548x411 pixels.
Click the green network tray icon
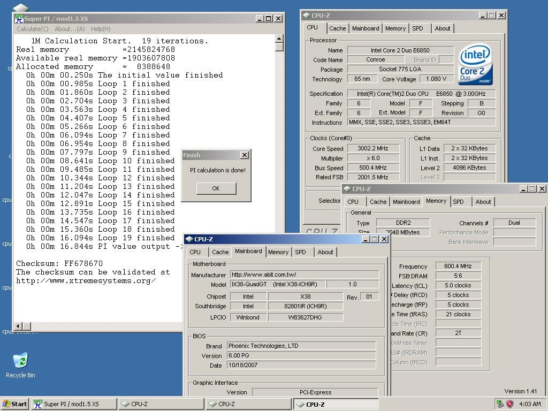tap(500, 404)
